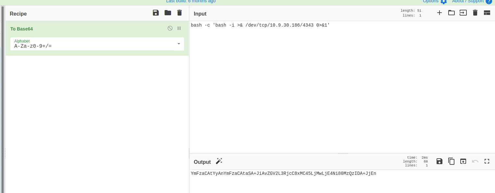
Task: Set breakpoint on To Base64 operation
Action: (x=179, y=28)
